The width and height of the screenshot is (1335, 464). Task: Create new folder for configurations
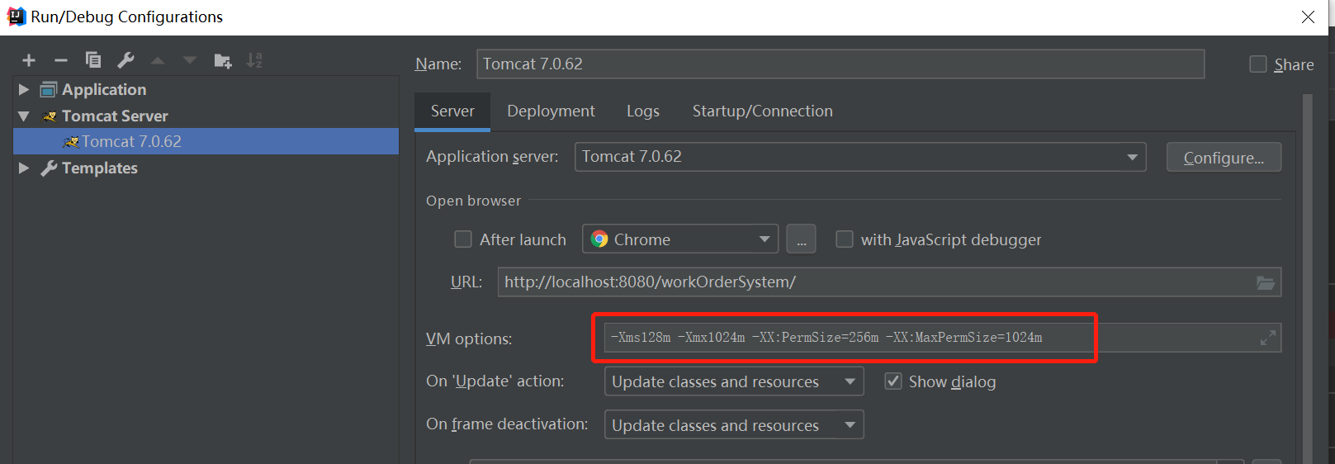click(223, 60)
